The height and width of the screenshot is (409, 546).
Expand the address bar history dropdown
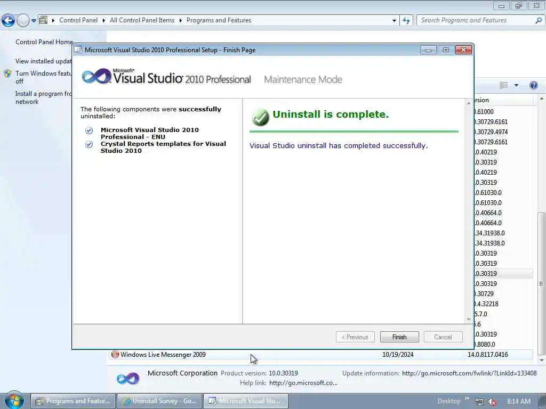[394, 21]
